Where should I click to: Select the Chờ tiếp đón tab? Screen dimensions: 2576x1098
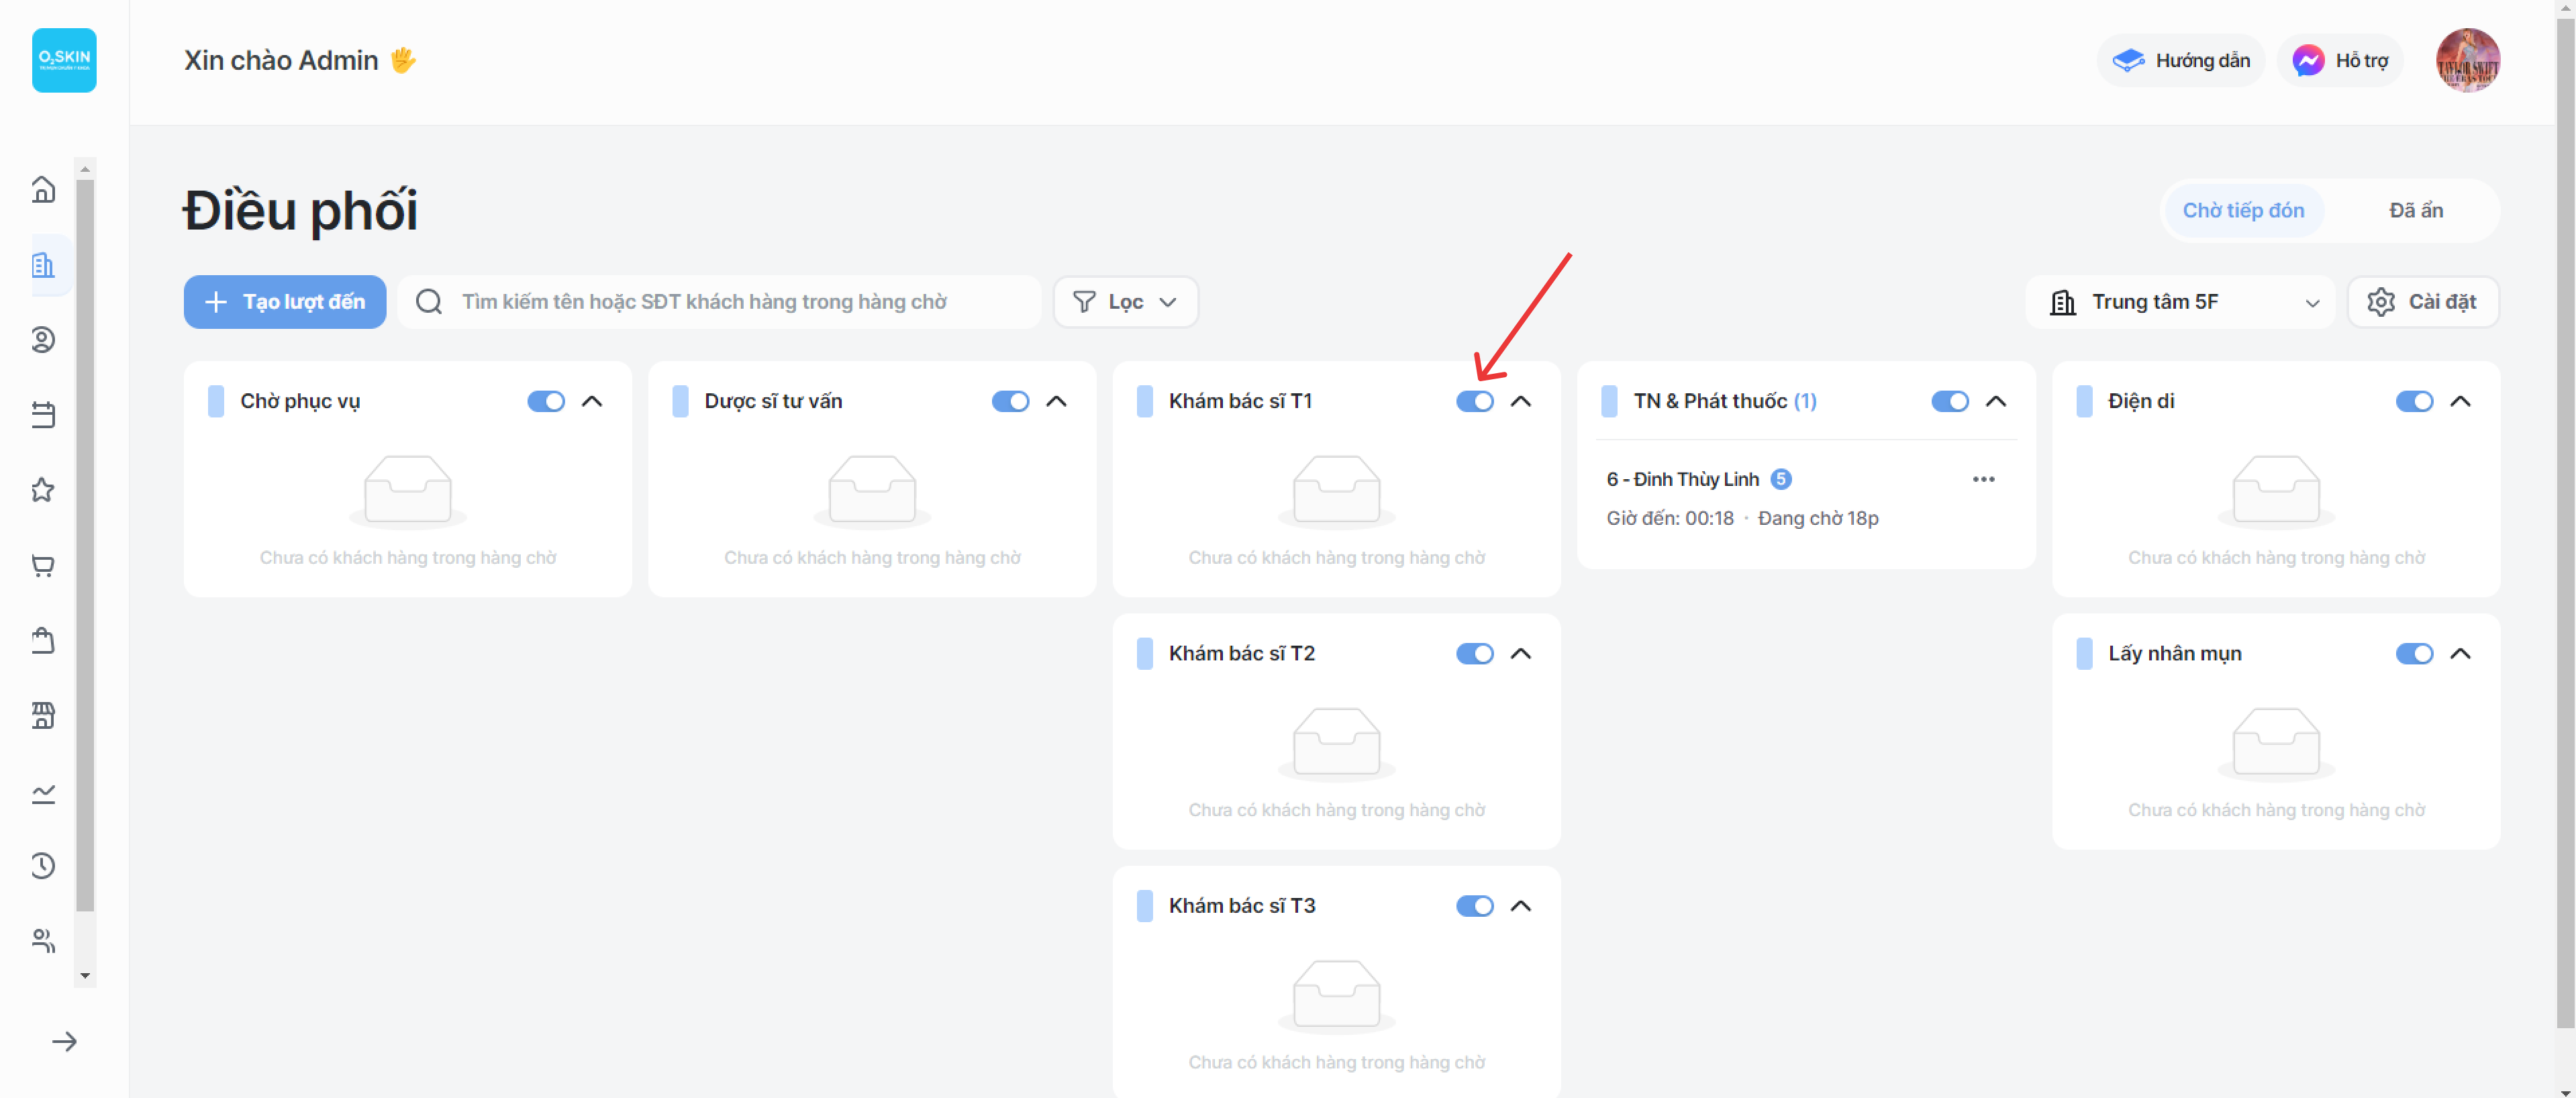(2242, 210)
